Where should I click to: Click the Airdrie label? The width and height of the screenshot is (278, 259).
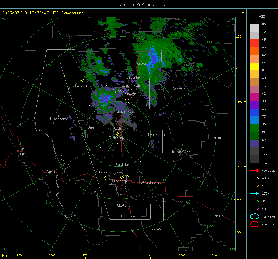pos(122,164)
